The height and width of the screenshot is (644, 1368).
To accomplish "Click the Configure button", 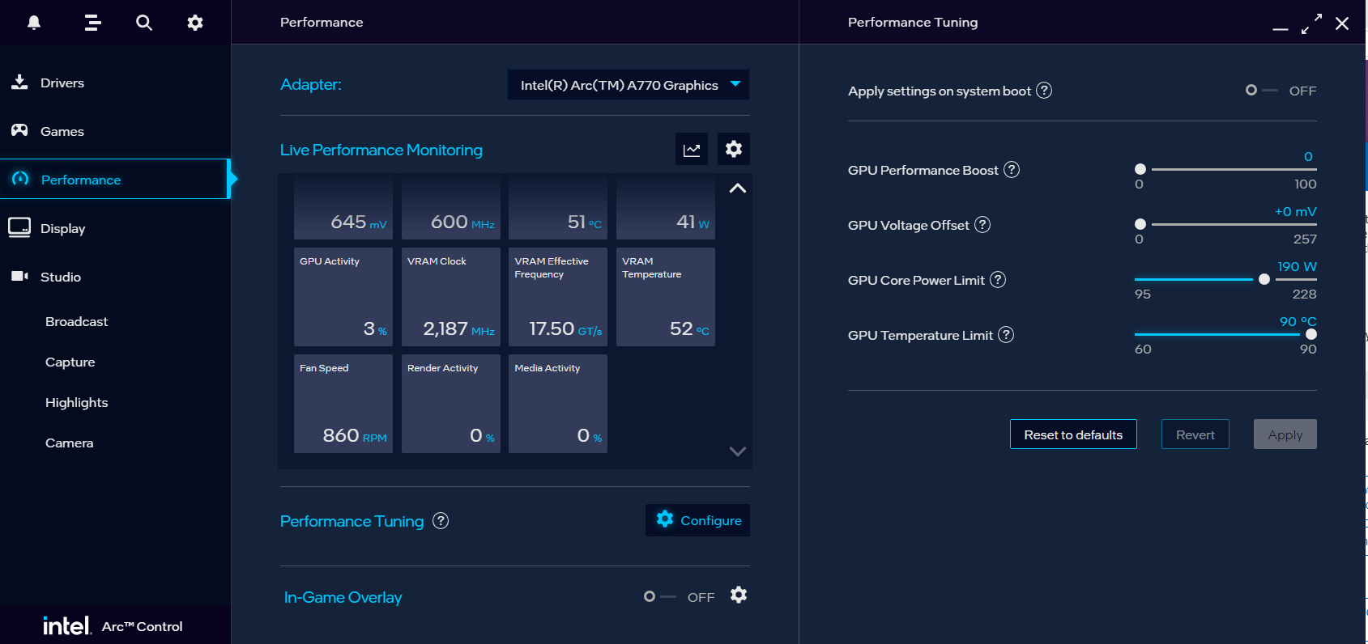I will [x=697, y=520].
